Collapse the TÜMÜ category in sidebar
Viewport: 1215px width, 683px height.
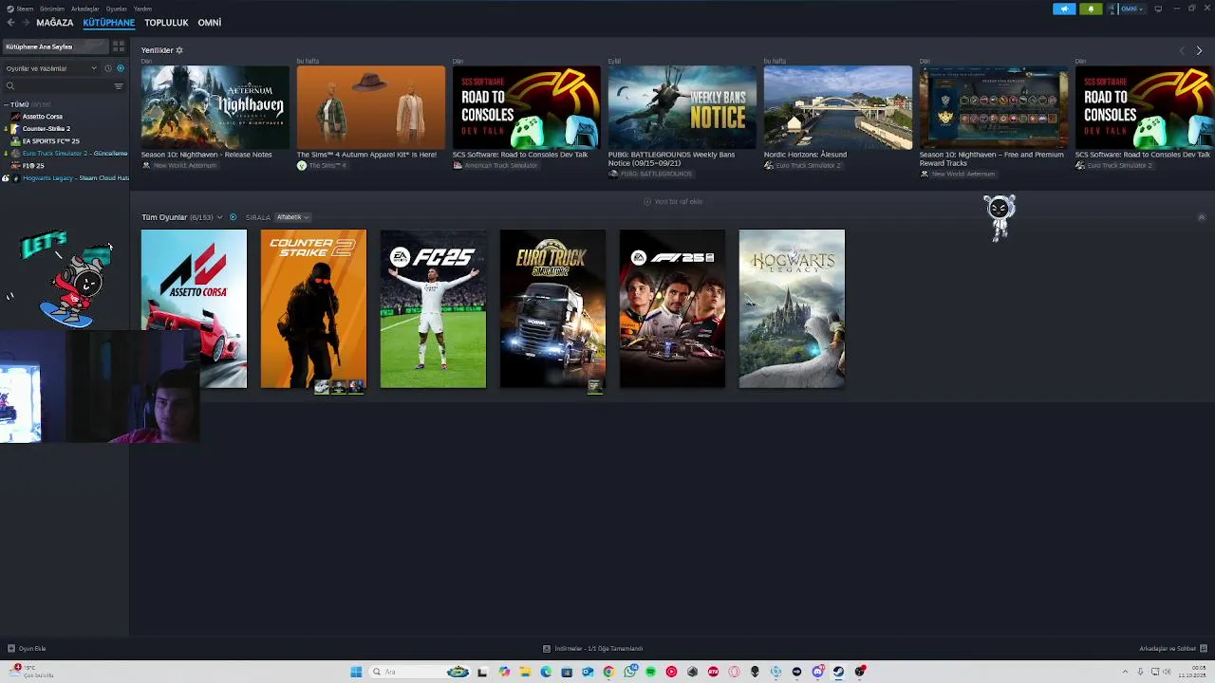(6, 104)
